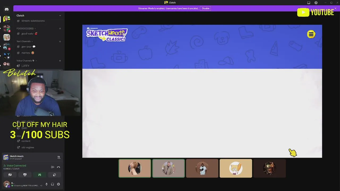Image resolution: width=340 pixels, height=191 pixels.
Task: Click the Sketch Heads Classic logo
Action: point(107,34)
